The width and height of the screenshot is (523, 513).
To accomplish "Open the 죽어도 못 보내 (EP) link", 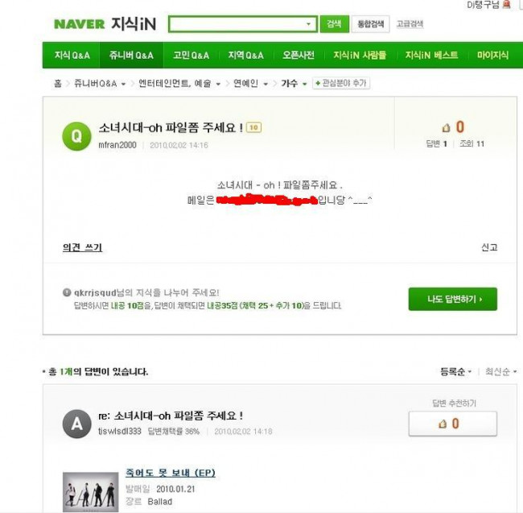I will [x=171, y=473].
